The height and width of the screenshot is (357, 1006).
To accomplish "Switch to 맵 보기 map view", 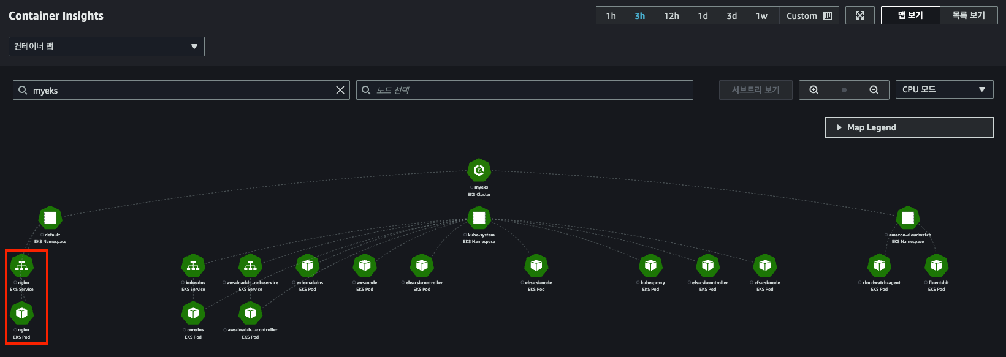I will (910, 15).
